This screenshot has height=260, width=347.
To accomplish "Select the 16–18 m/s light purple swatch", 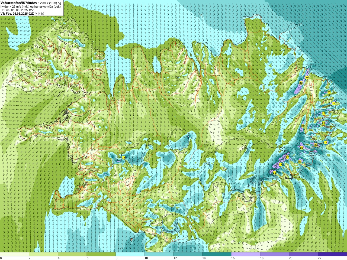I will coord(246,254).
